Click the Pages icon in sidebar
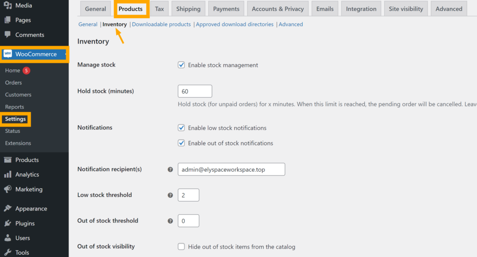Screen dimensions: 477x257 (x=7, y=20)
